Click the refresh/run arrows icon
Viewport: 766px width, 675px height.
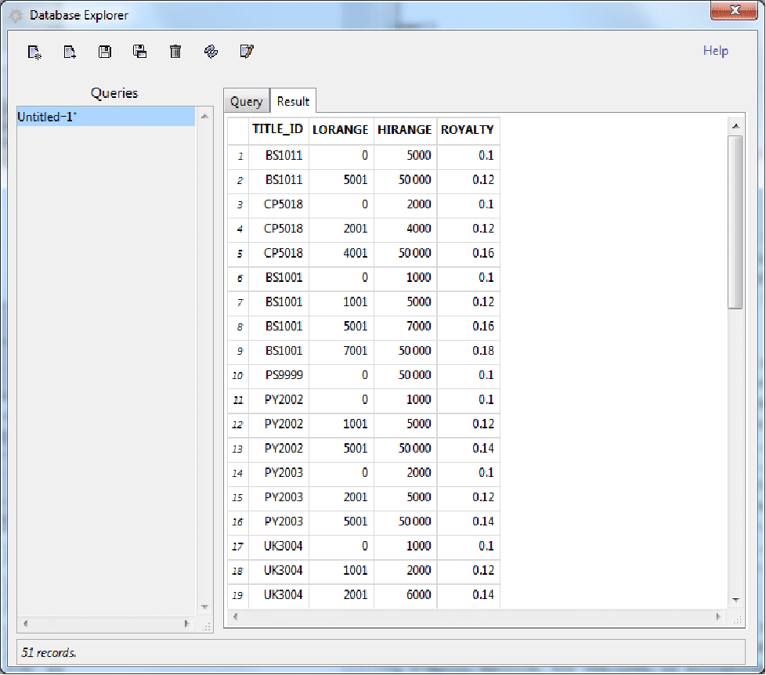[211, 52]
